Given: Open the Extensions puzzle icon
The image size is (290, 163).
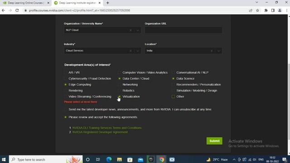Looking at the screenshot, I should point(266,10).
